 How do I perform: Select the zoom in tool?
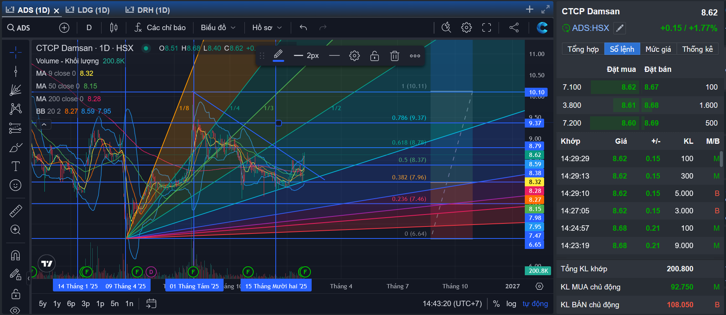[x=15, y=230]
